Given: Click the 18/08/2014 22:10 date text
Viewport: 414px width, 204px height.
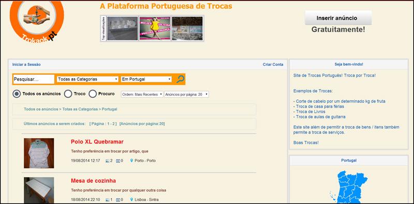Looking at the screenshot, I should (85, 200).
